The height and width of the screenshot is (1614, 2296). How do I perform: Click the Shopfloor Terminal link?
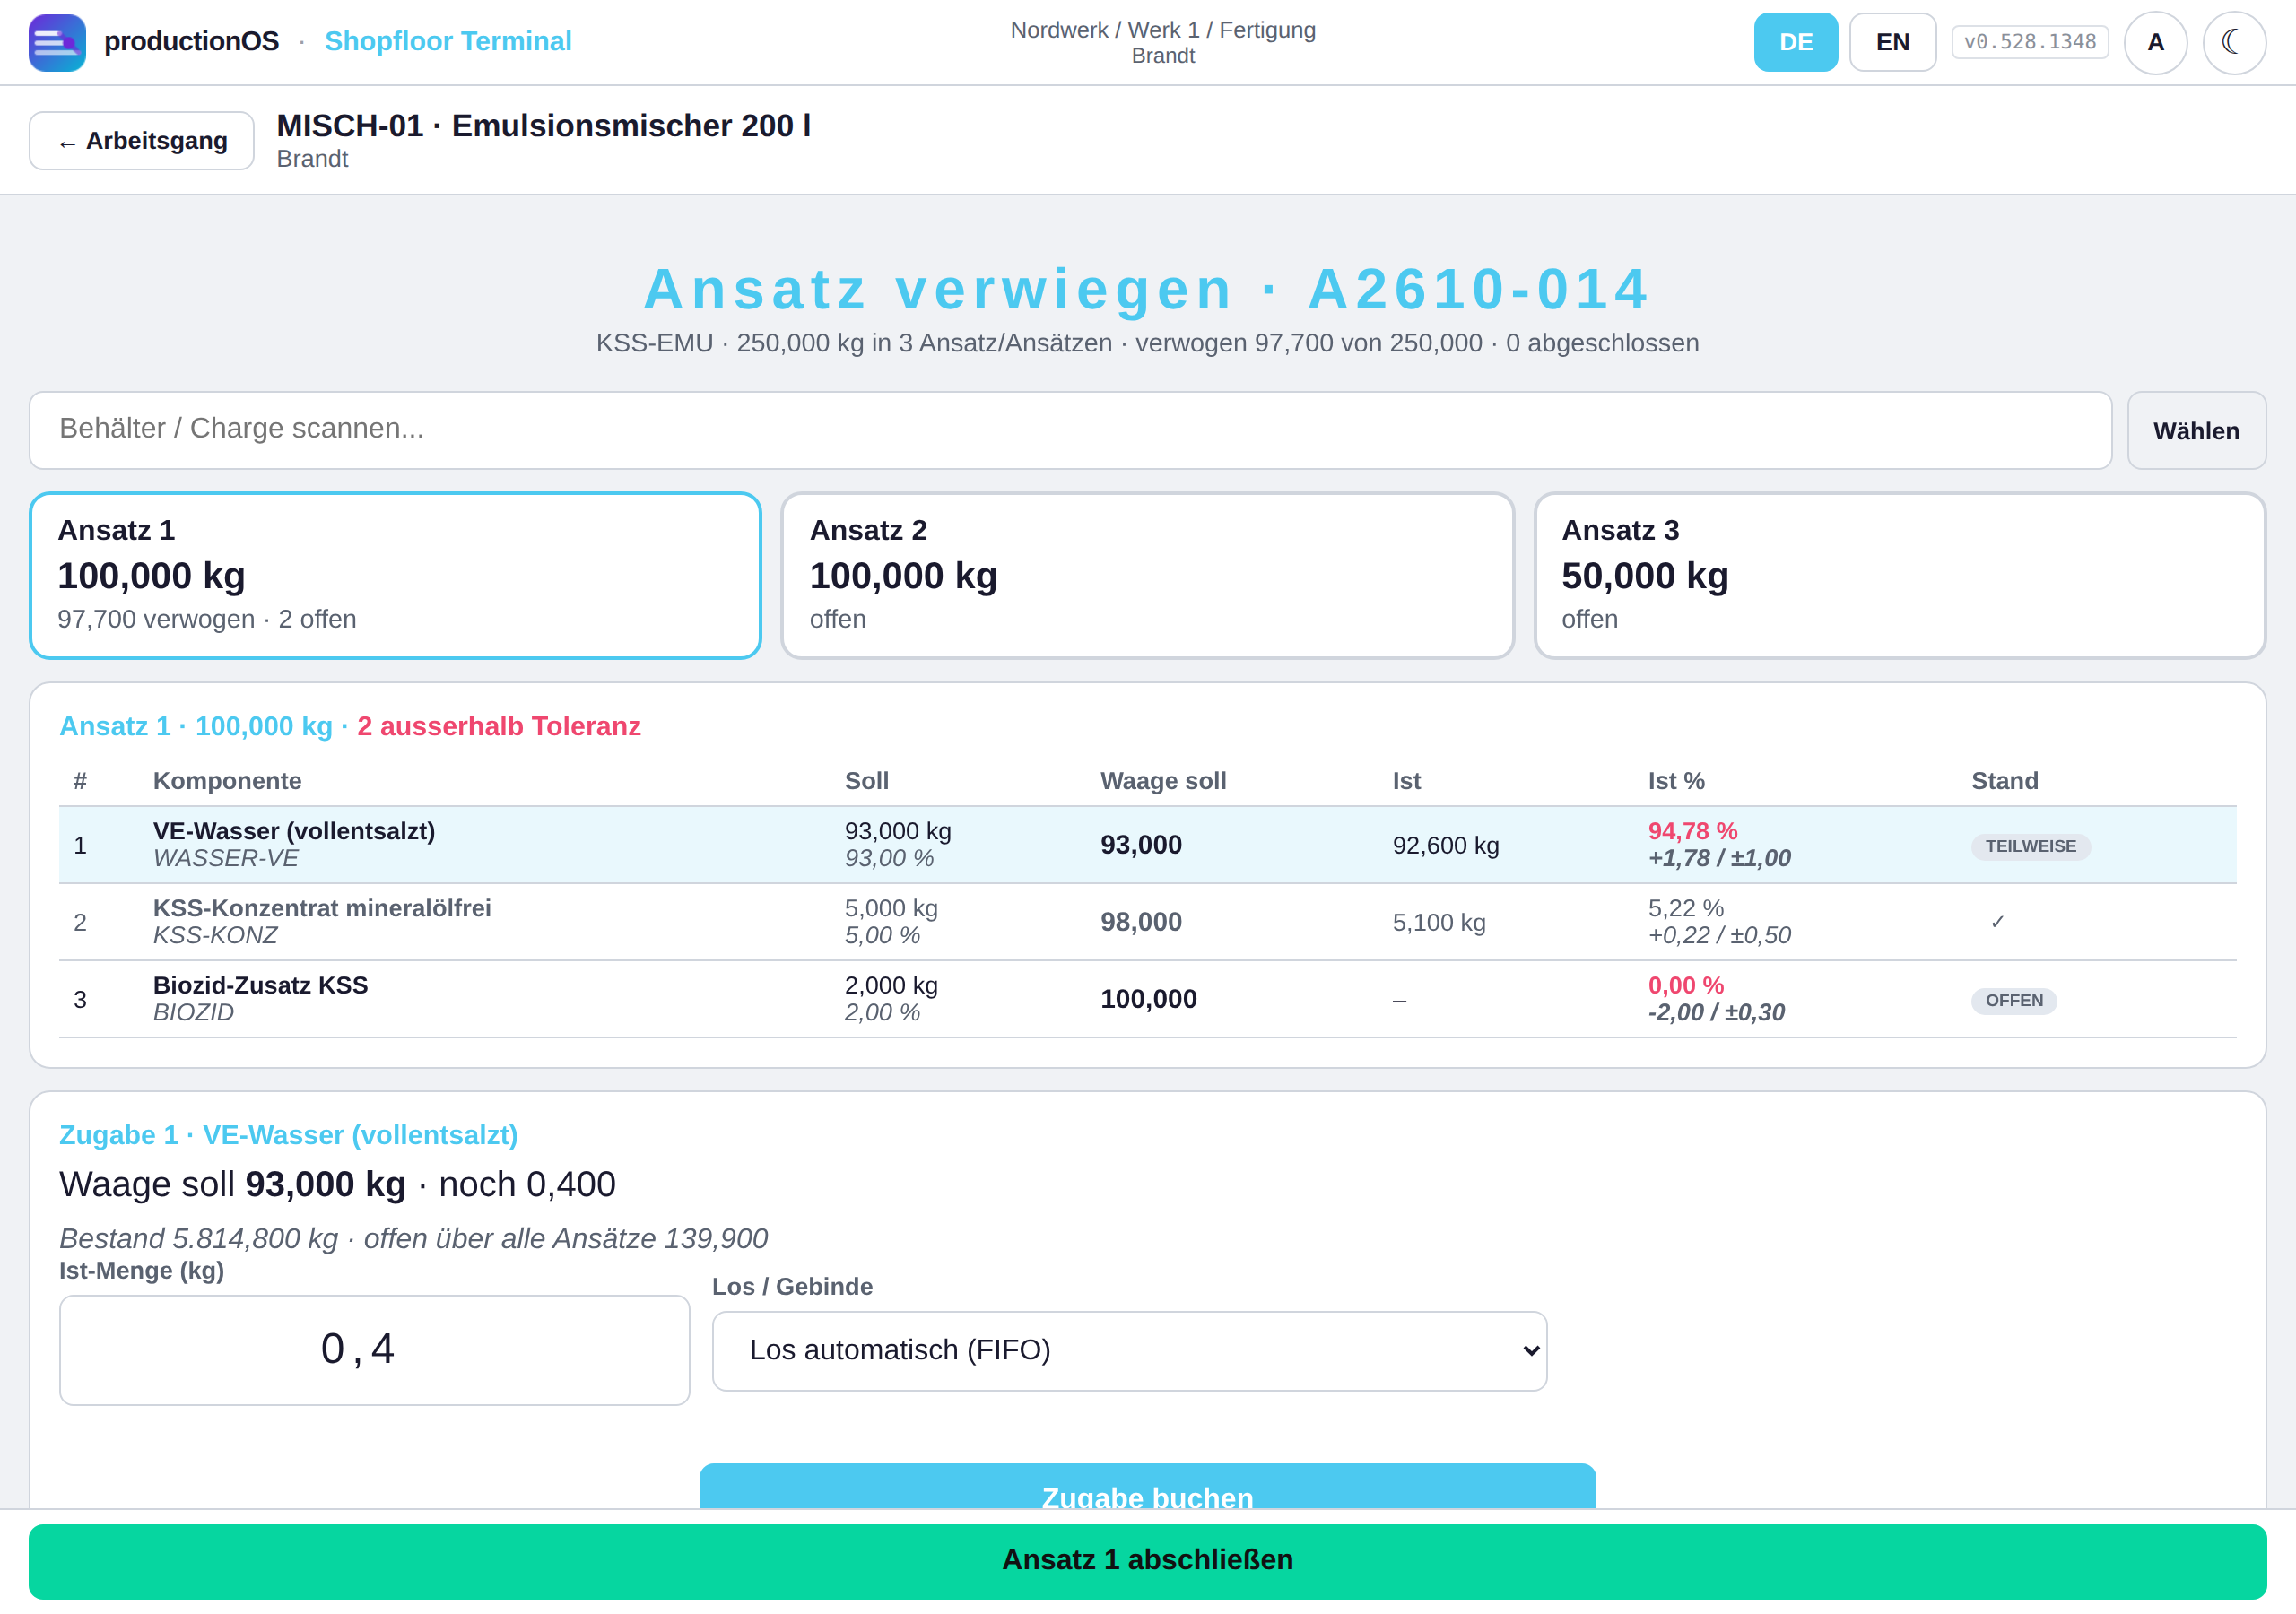tap(448, 41)
